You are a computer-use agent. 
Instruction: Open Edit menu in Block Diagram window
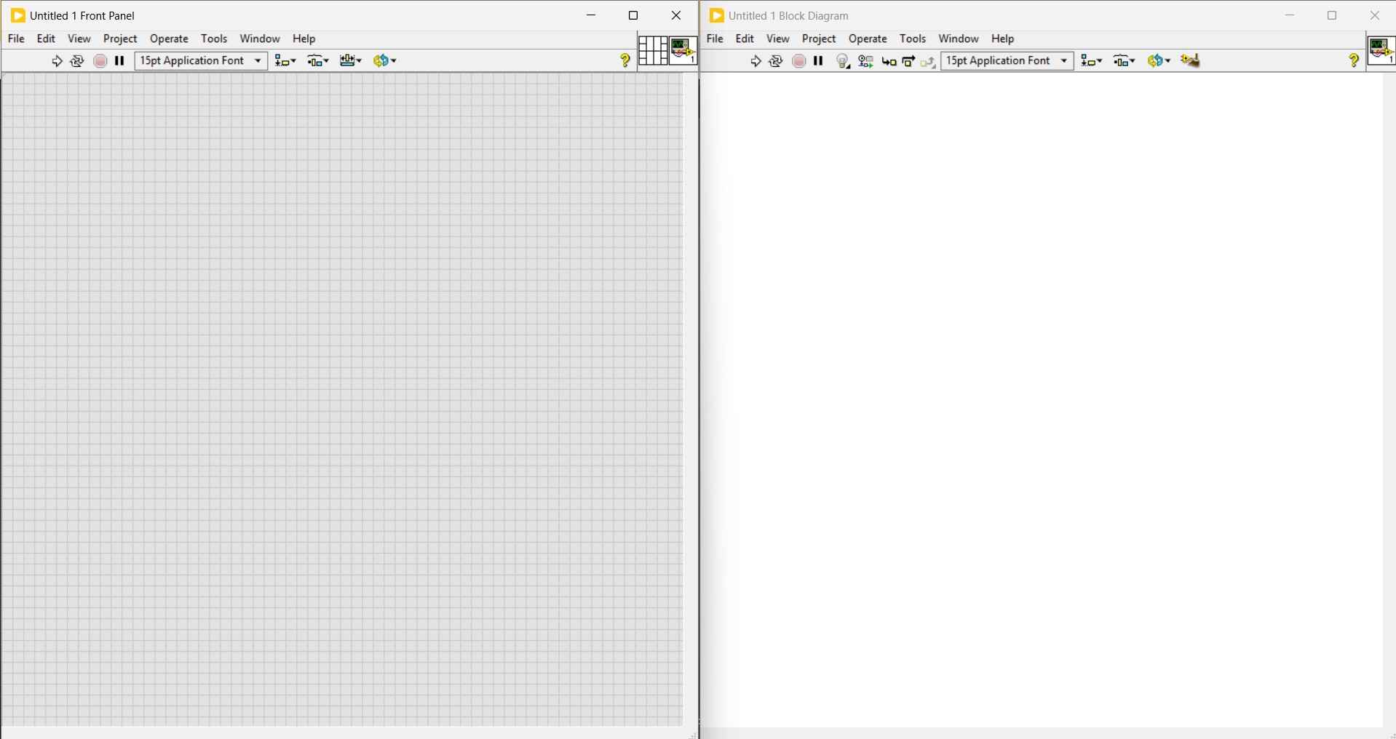[745, 39]
